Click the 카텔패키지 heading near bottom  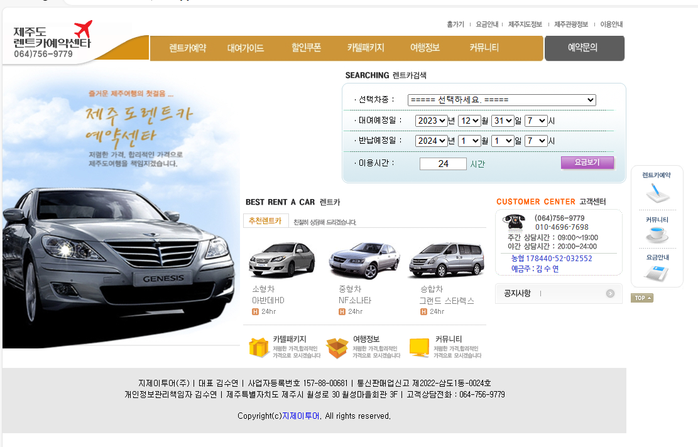click(x=290, y=339)
